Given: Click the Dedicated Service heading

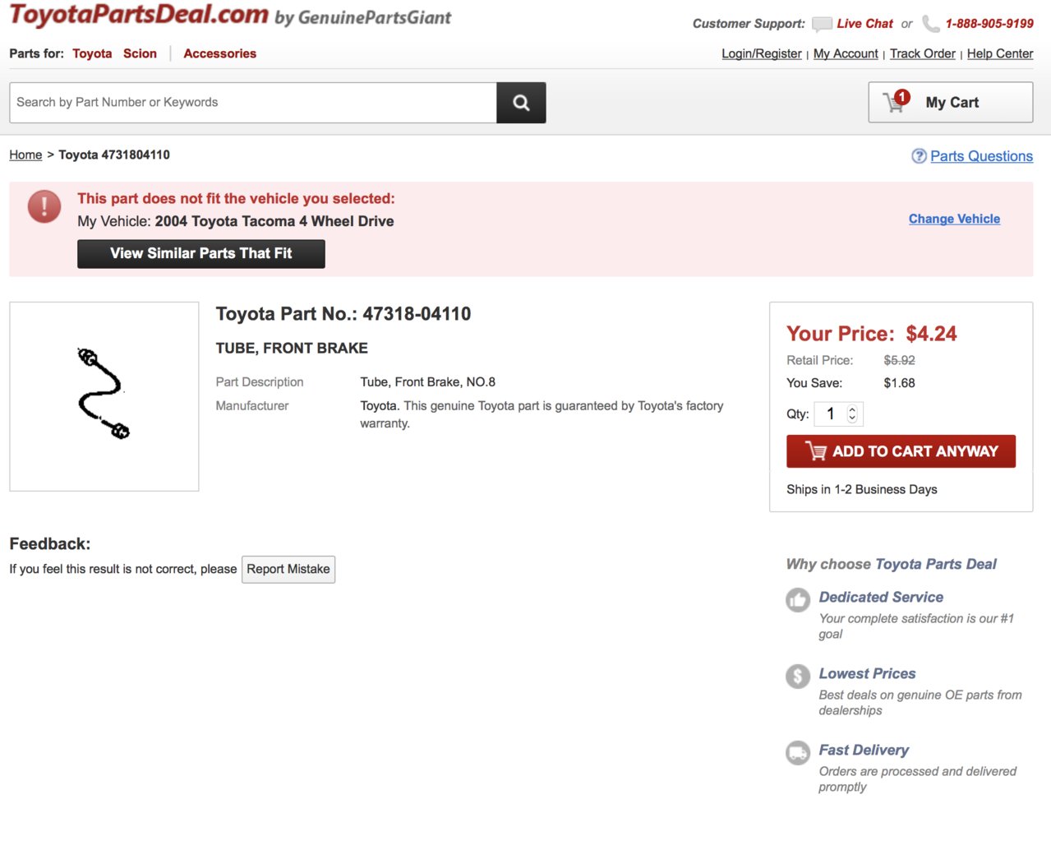Looking at the screenshot, I should 881,598.
